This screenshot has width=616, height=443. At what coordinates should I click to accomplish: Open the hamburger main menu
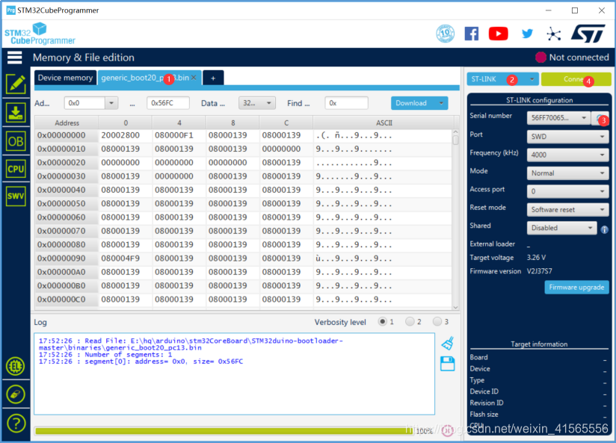pyautogui.click(x=14, y=58)
